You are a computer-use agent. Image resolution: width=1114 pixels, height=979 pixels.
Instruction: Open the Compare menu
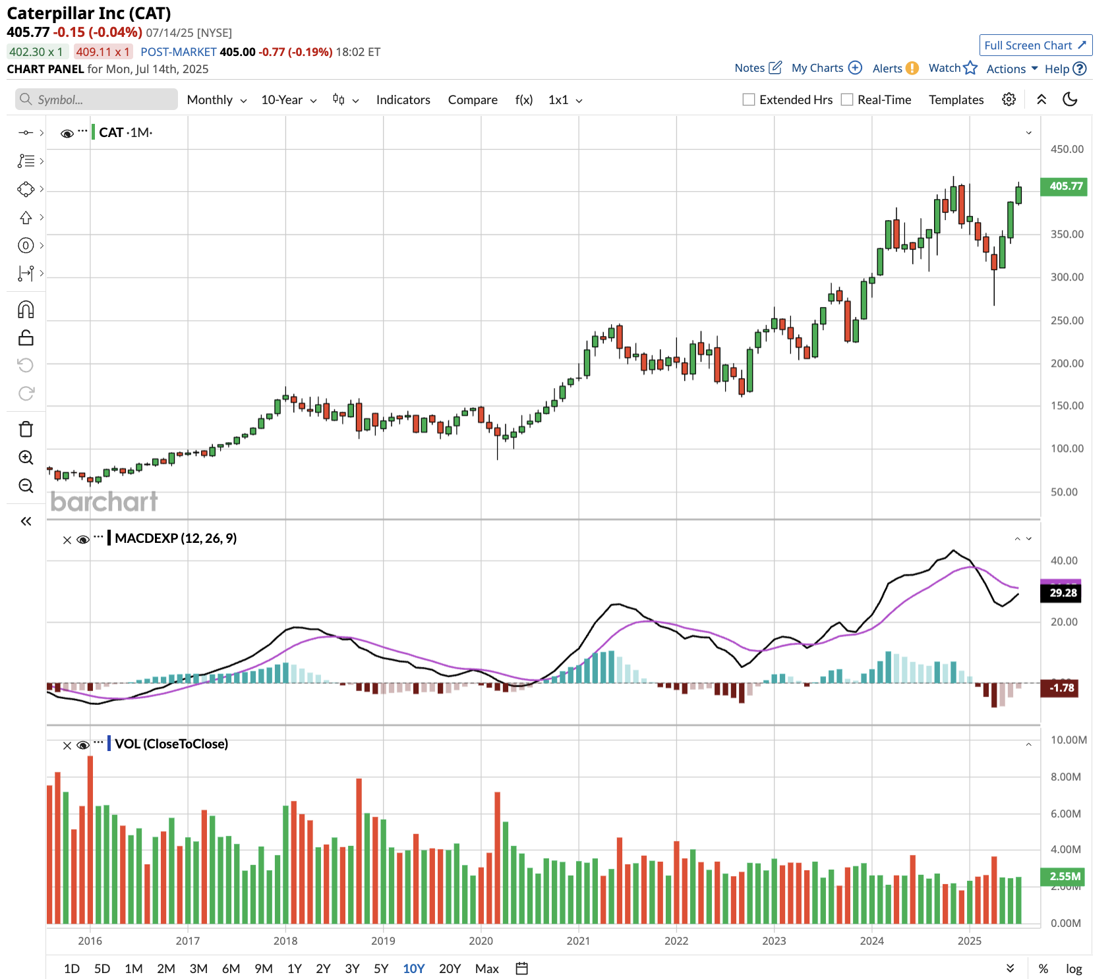(473, 99)
